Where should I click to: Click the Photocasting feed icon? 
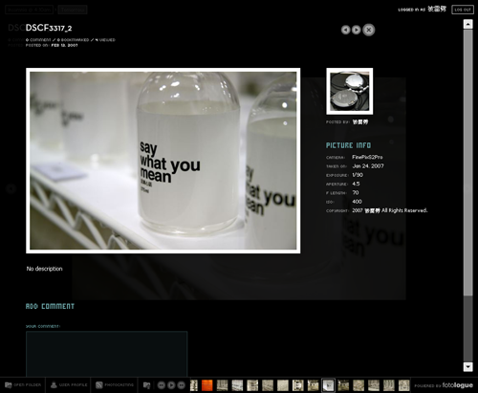[99, 385]
